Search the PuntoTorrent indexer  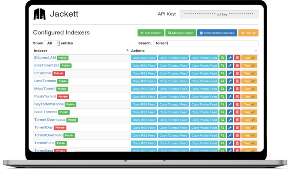[223, 97]
